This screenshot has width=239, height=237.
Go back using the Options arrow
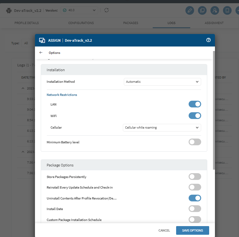click(41, 53)
